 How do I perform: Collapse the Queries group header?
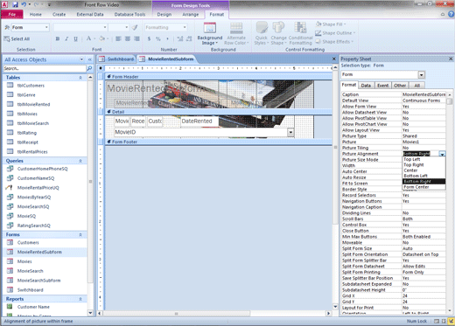coord(80,161)
